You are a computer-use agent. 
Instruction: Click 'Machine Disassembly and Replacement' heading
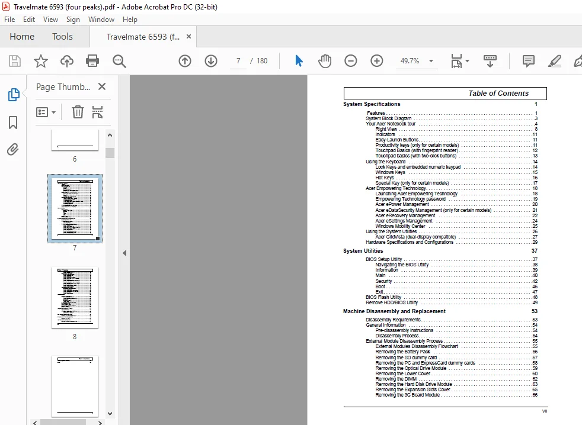tap(394, 311)
